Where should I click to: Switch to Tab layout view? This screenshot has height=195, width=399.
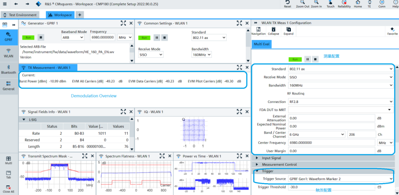pos(8,175)
